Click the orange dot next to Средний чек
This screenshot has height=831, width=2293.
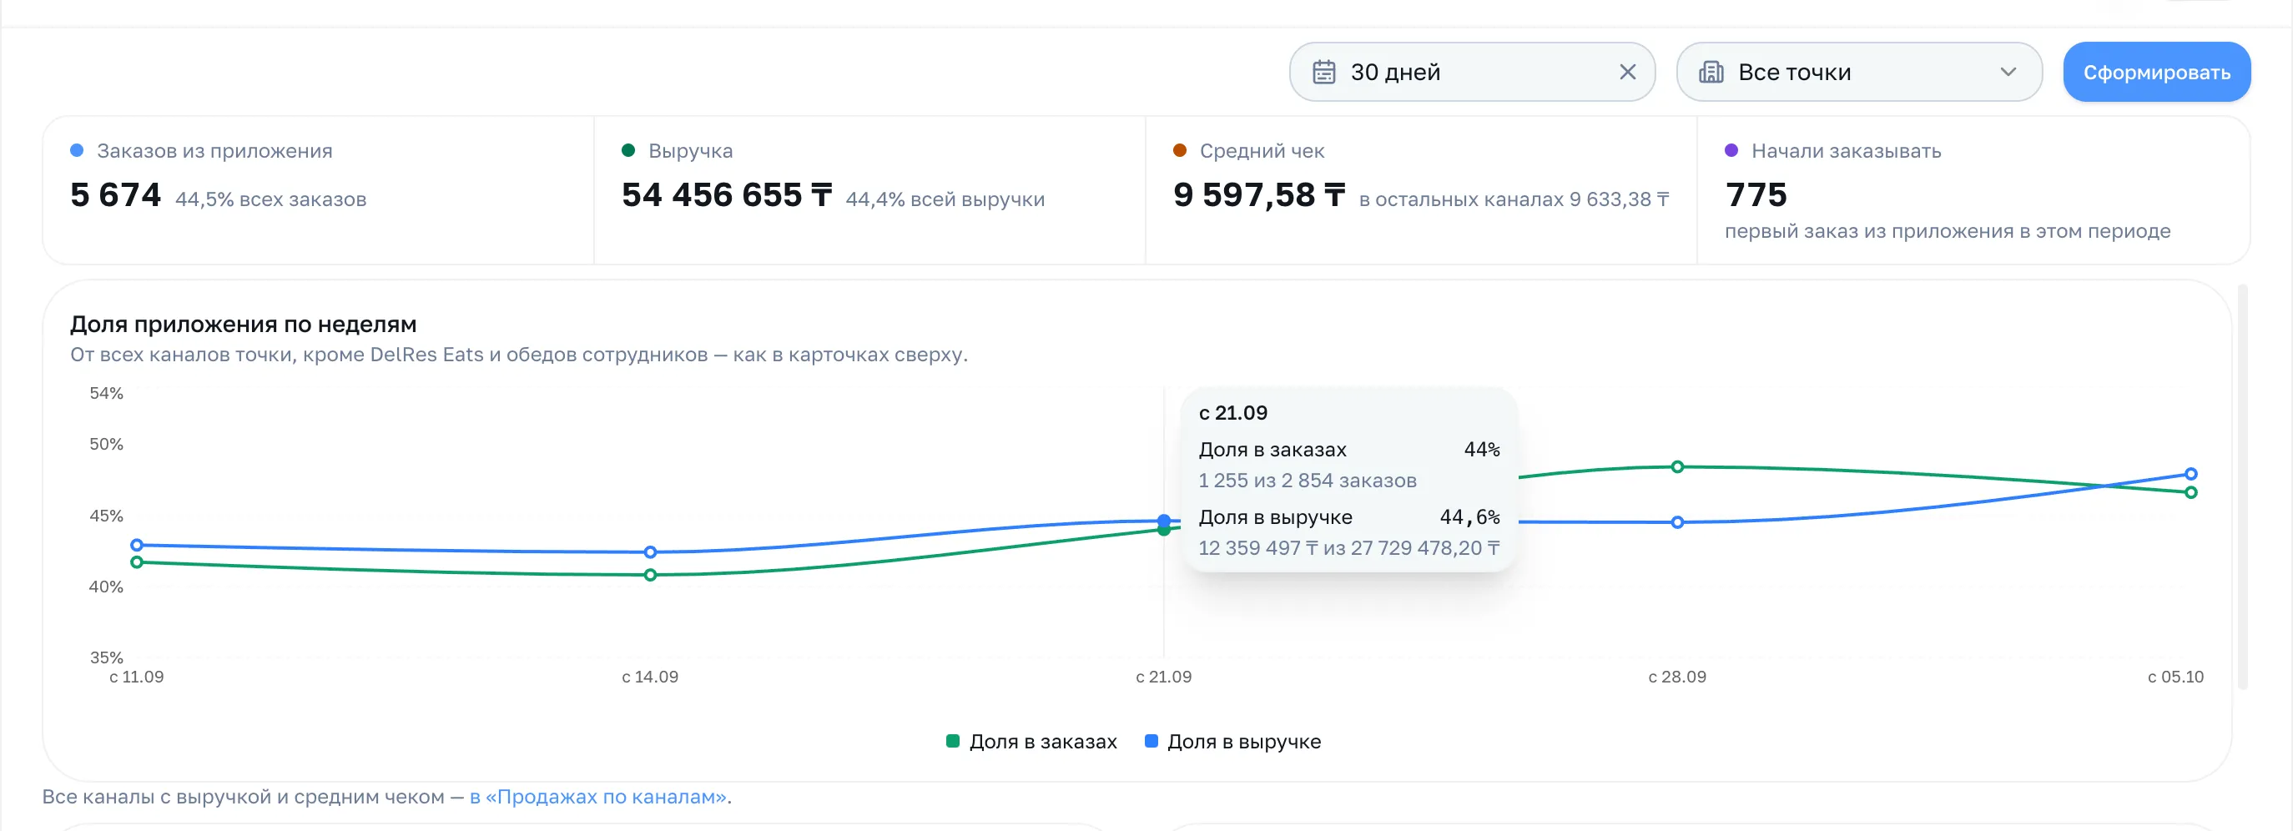(1181, 150)
